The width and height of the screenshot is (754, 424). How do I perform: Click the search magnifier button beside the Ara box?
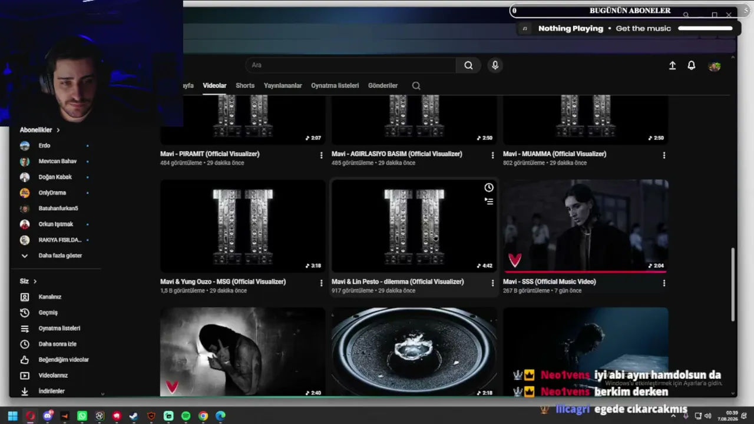[468, 65]
